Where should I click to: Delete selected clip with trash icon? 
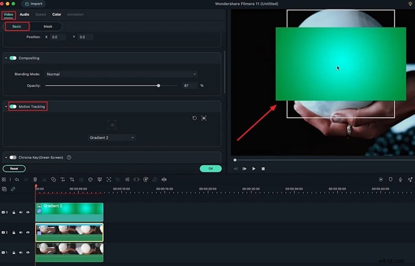click(x=35, y=179)
